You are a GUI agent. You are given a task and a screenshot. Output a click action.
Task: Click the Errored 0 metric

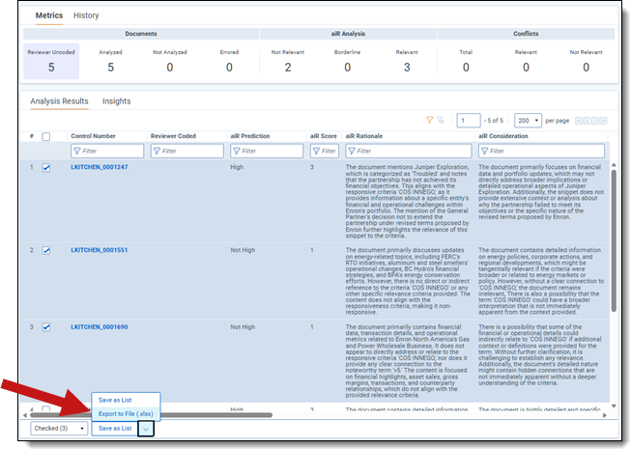point(229,62)
